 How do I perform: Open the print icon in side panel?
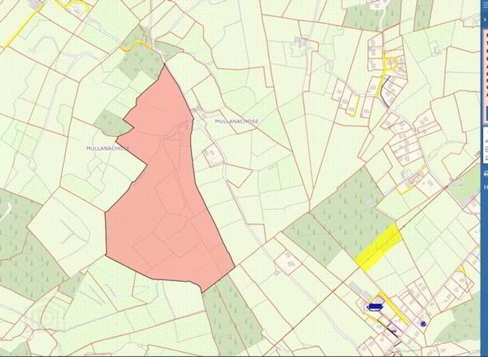point(486,174)
